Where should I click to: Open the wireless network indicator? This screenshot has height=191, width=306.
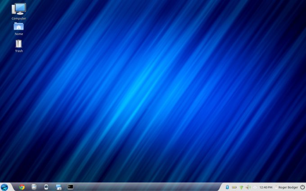pos(241,187)
